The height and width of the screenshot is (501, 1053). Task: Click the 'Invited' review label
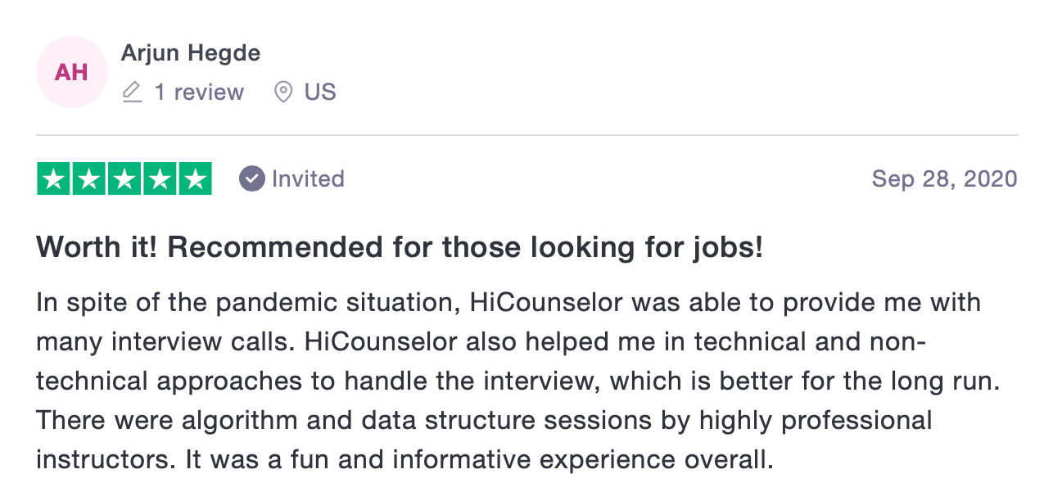pos(308,178)
